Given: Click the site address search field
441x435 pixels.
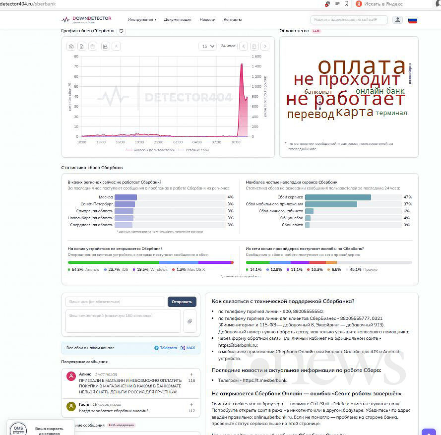Looking at the screenshot, I should click(x=348, y=20).
